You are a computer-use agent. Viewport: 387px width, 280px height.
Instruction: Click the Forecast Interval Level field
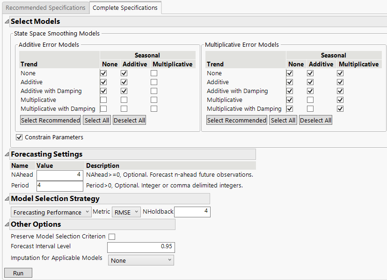point(141,247)
